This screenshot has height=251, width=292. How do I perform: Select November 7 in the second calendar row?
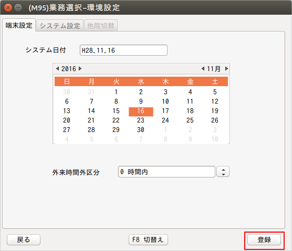[91, 101]
